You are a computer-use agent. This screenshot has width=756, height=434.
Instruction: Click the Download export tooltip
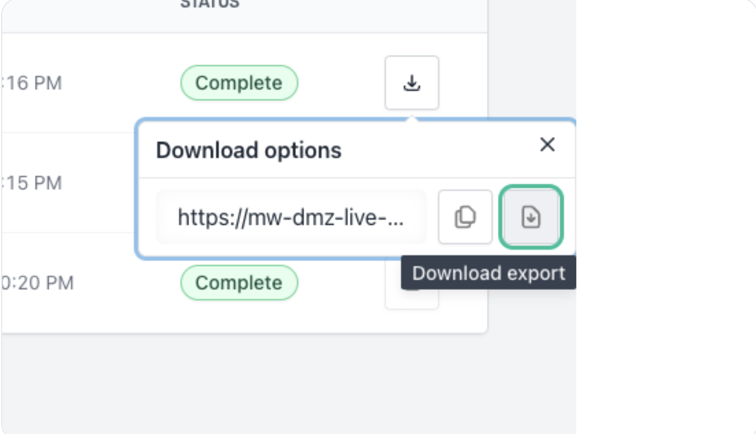[489, 273]
